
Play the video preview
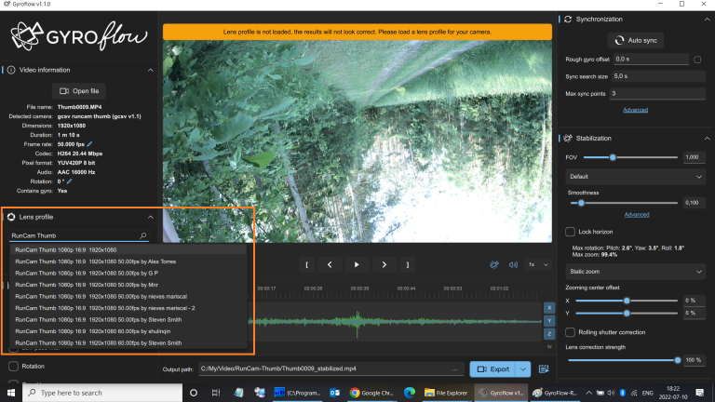(357, 265)
